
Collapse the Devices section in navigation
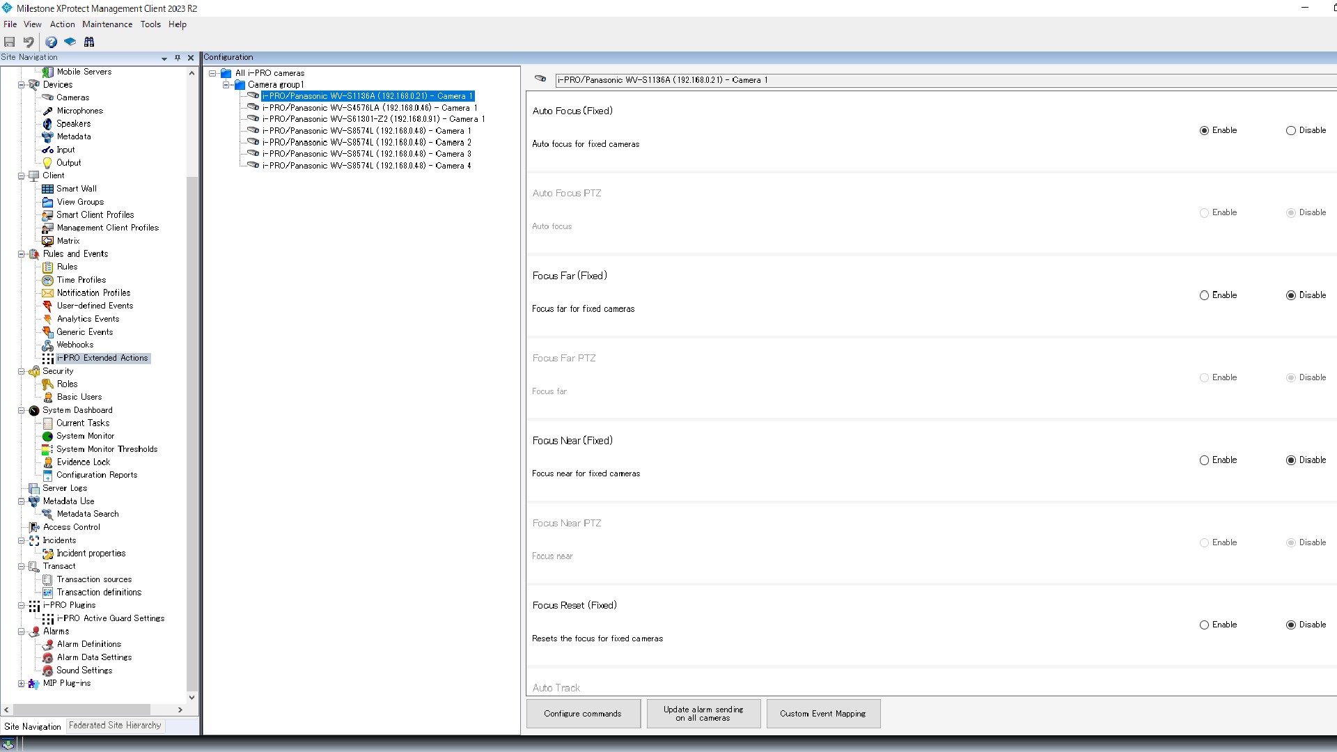tap(20, 84)
